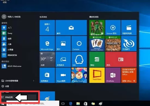
Task: Click the user account avatar
Action: pos(4,17)
